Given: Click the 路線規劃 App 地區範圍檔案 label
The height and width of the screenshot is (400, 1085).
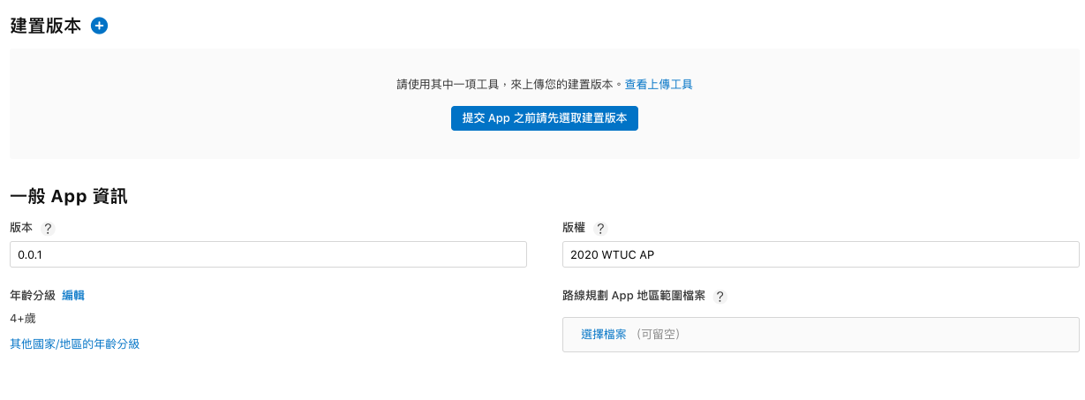Looking at the screenshot, I should tap(634, 297).
